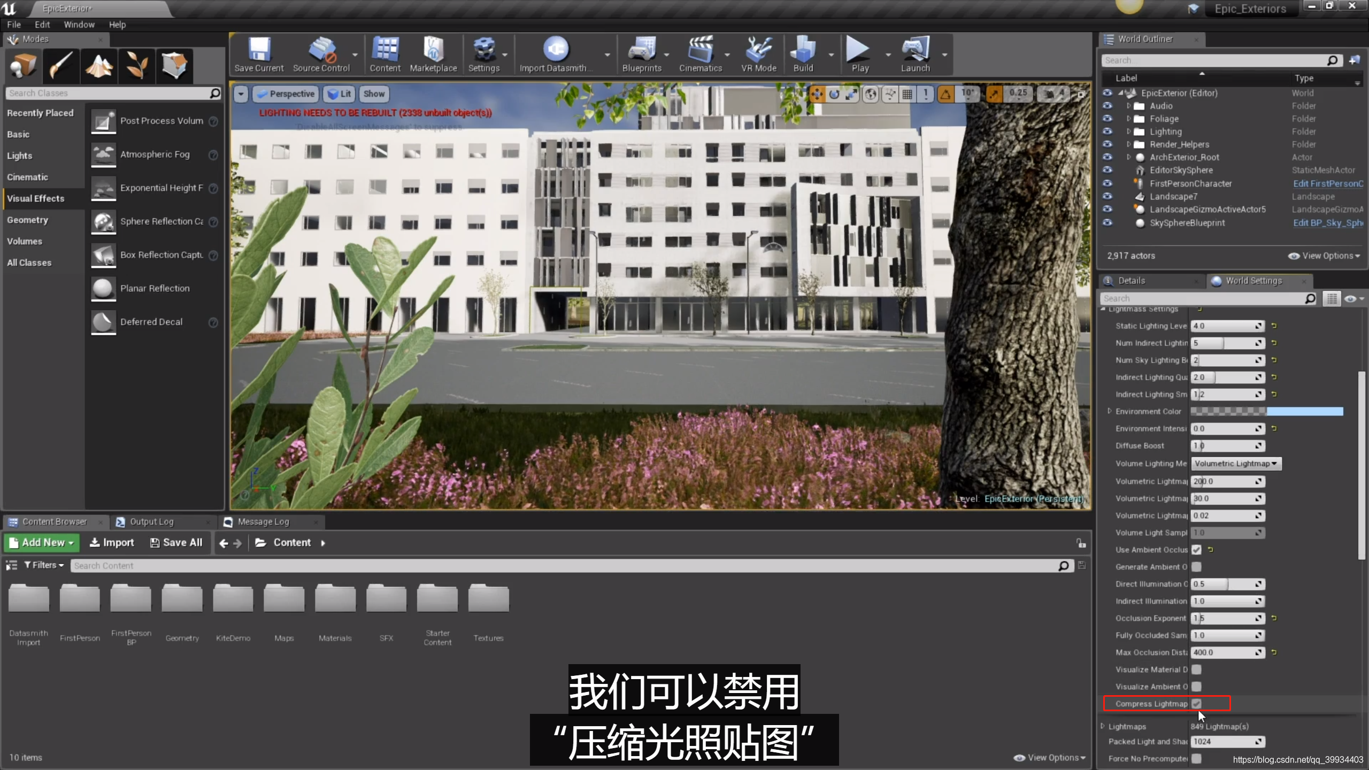Click the Edit FirstPersonCharacter link

point(1328,183)
